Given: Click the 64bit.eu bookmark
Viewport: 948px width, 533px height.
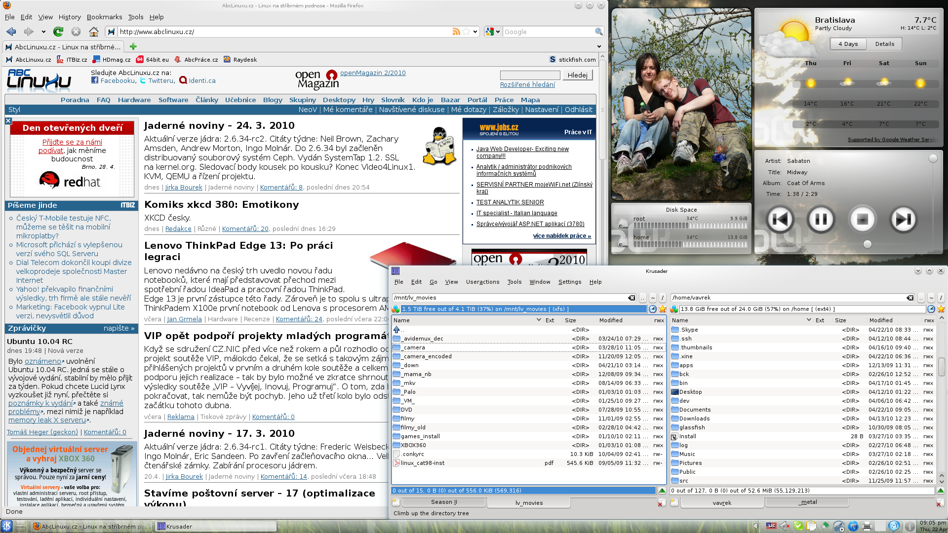Looking at the screenshot, I should pyautogui.click(x=153, y=60).
